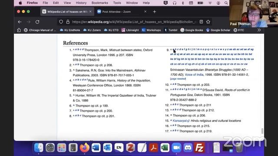Open Launchpad from the dock
The image size is (278, 156).
point(62,147)
